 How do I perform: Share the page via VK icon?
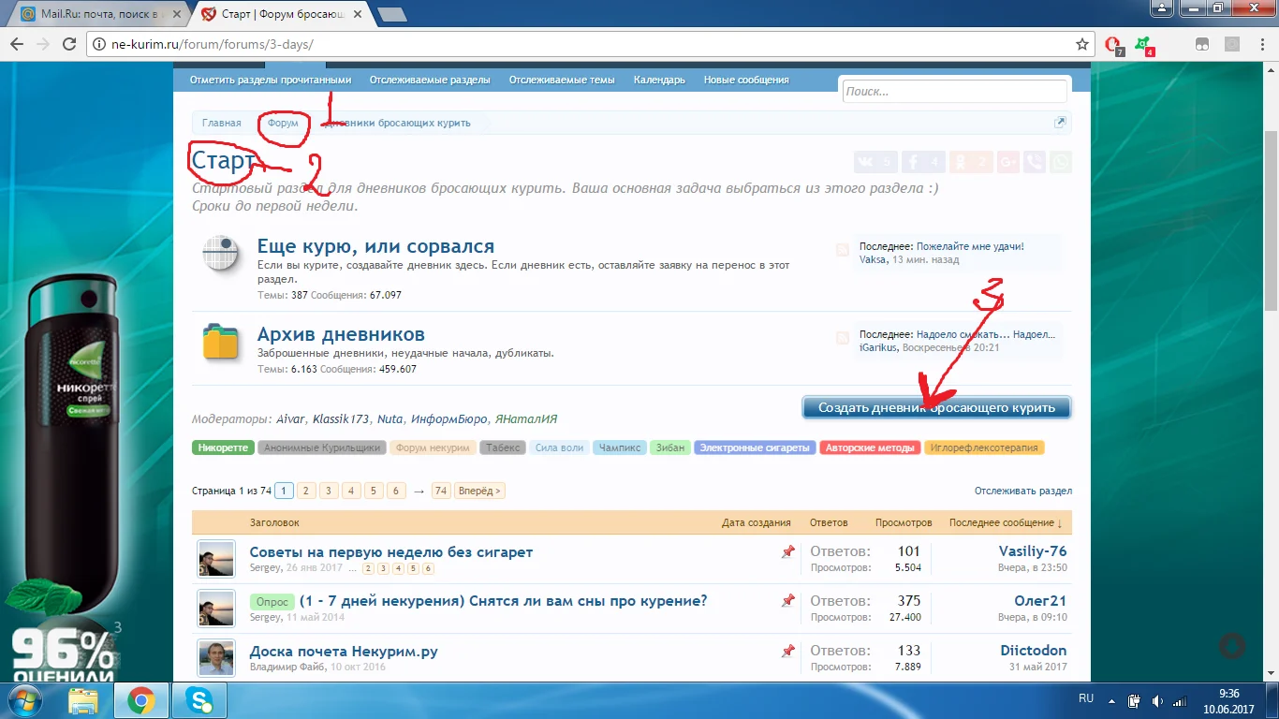coord(874,161)
